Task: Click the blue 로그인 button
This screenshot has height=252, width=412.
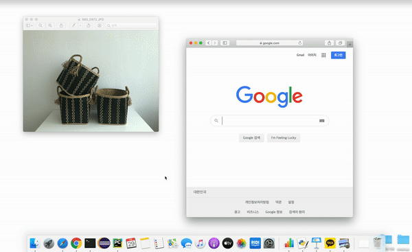Action: (338, 55)
